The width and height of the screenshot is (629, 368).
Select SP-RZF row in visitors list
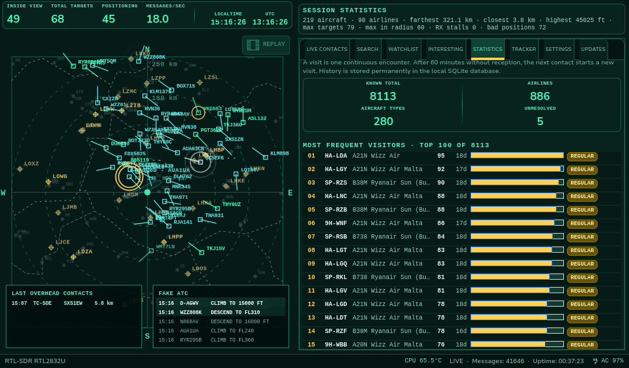pos(461,331)
